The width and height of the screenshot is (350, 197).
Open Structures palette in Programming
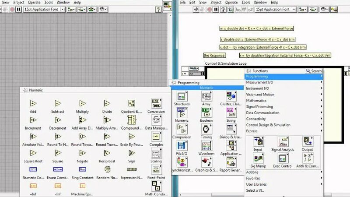click(x=182, y=96)
